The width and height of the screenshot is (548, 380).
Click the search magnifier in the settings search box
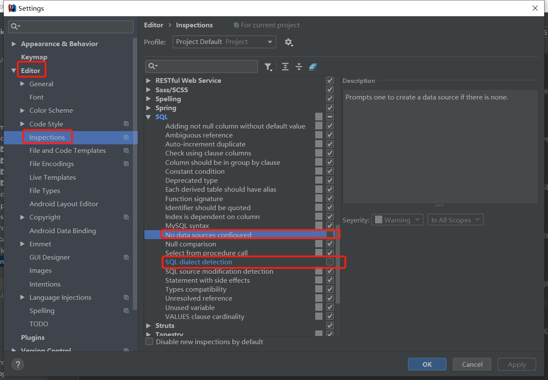coord(15,26)
